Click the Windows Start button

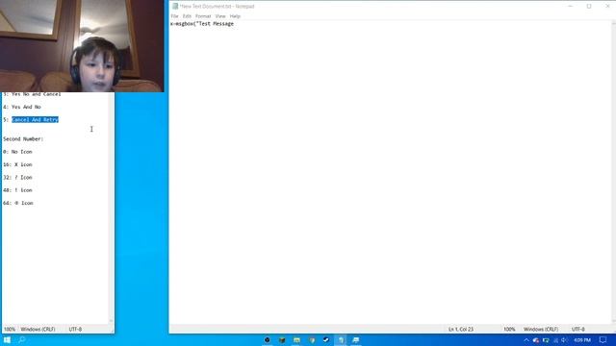tap(7, 339)
